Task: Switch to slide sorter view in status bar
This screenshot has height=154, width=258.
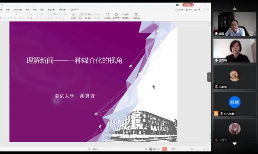Action: (x=155, y=149)
